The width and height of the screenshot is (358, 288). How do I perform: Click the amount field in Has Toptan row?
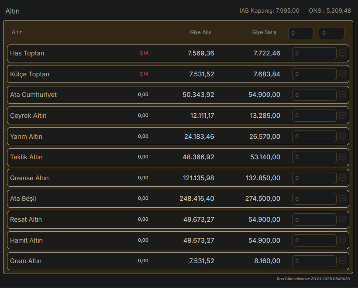coord(314,53)
